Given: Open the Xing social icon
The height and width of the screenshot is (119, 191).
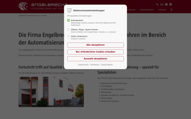Looking at the screenshot, I should click(166, 4).
